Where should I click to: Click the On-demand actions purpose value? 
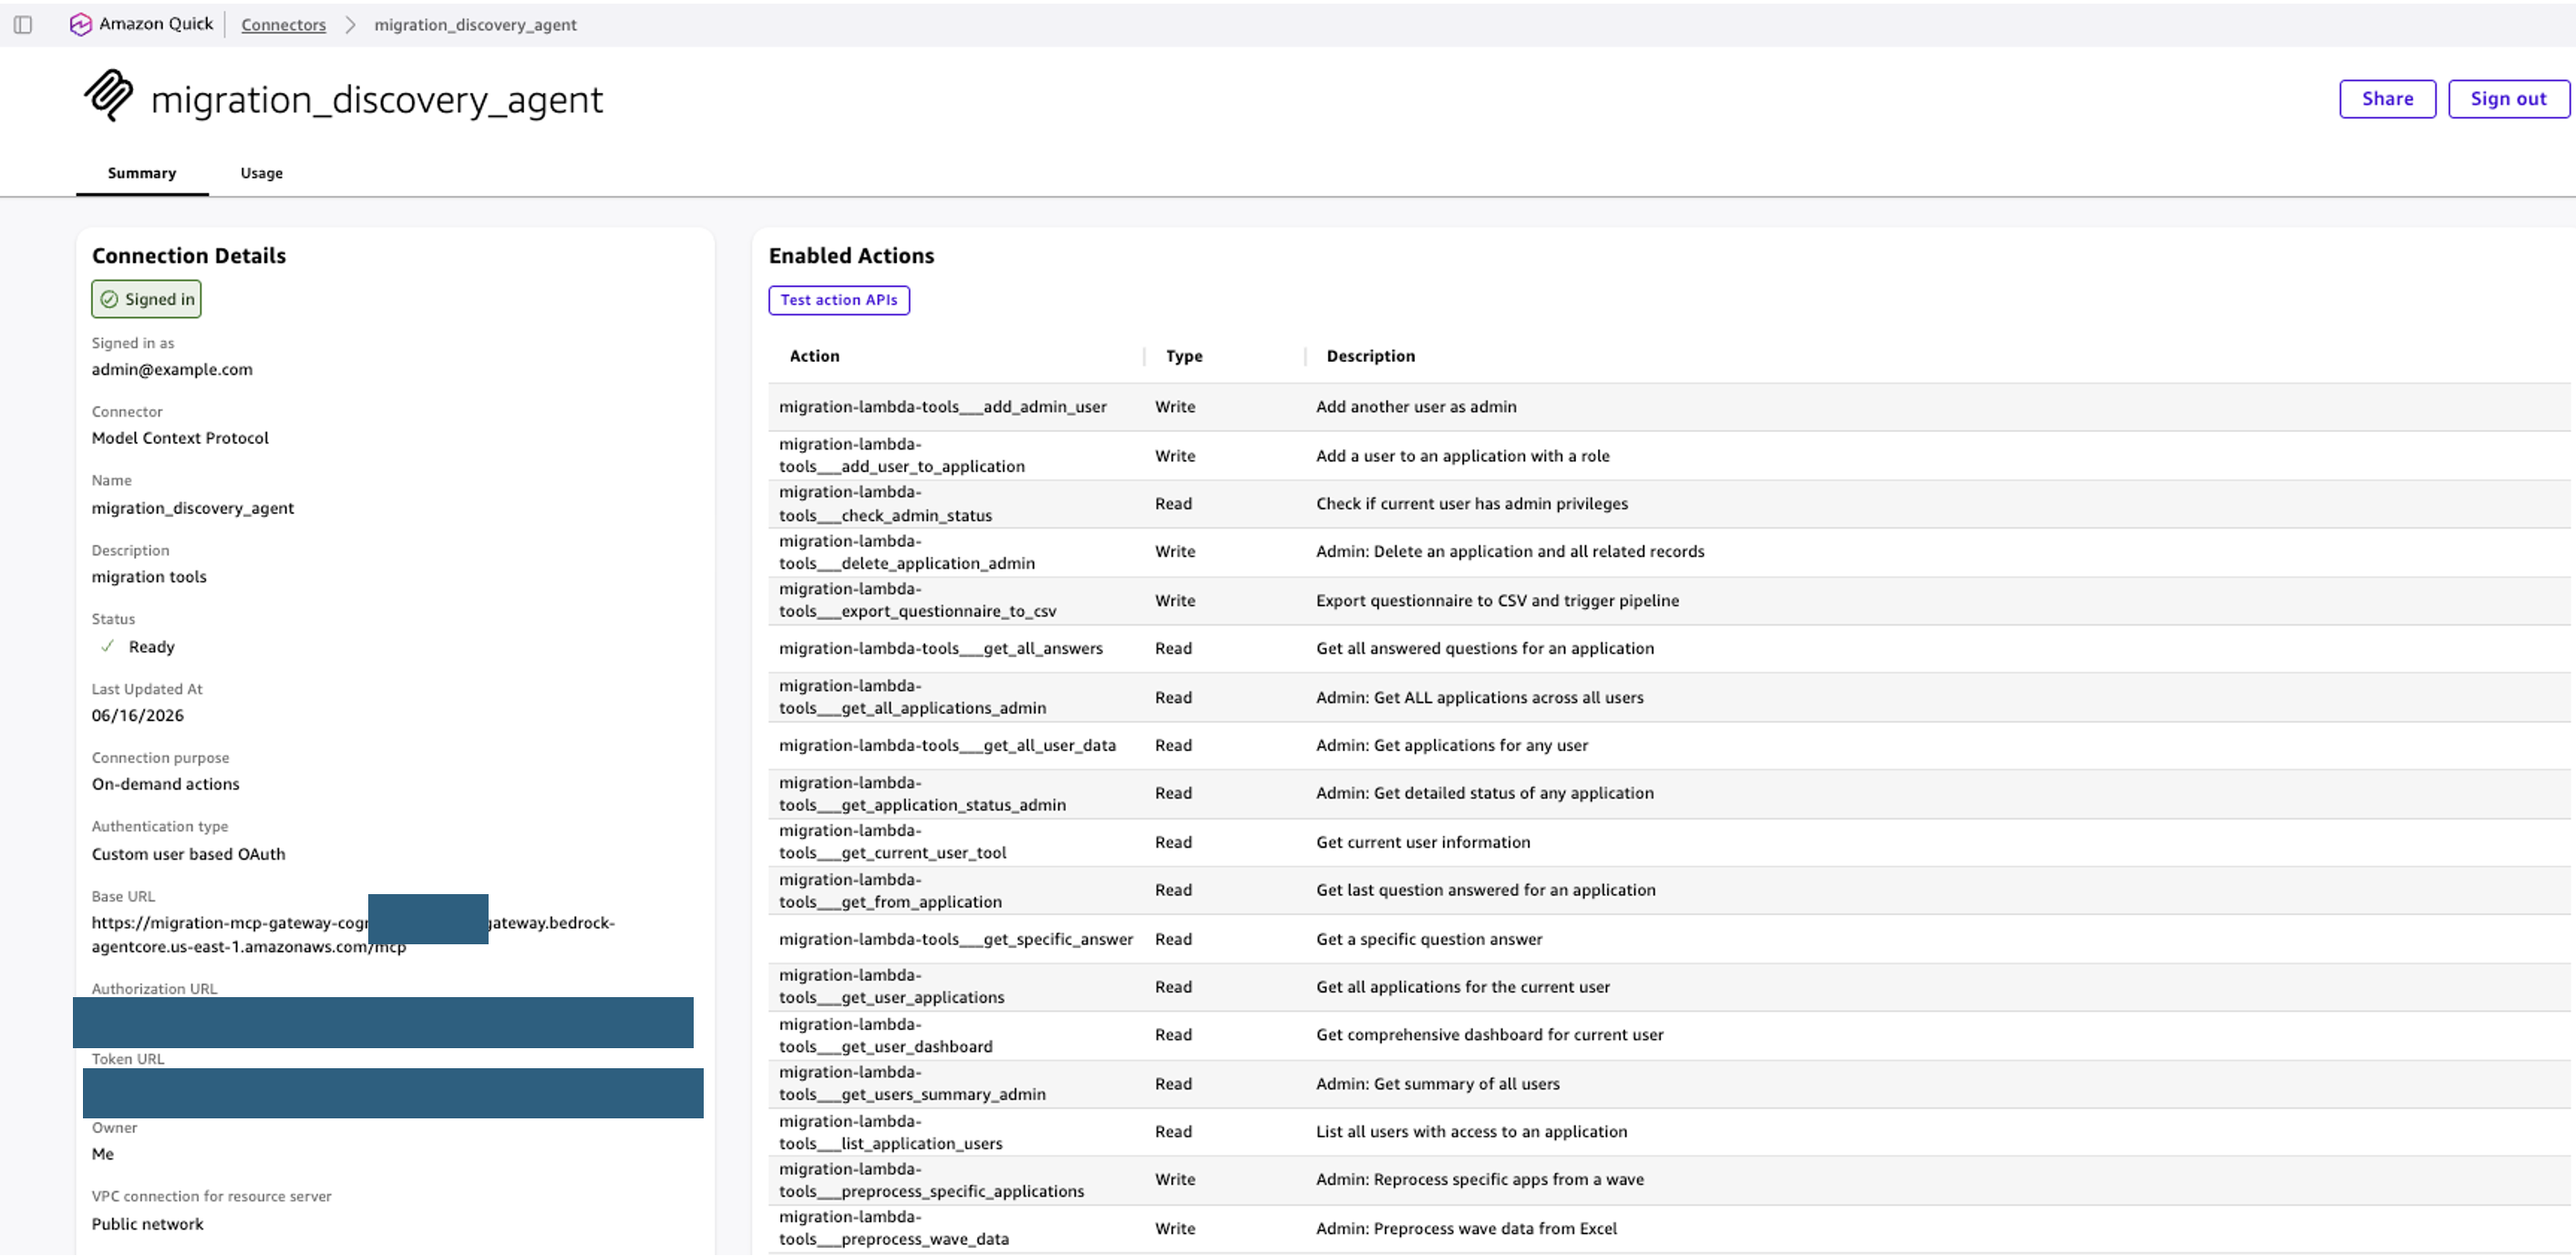point(166,784)
